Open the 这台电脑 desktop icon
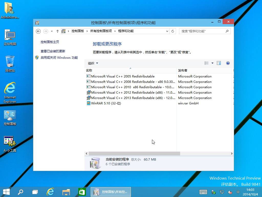The width and height of the screenshot is (262, 197). [10, 37]
